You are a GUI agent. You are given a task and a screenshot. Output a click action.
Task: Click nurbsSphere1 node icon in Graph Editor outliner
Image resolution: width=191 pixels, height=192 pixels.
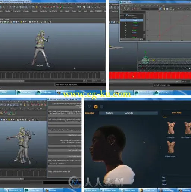pos(126,15)
